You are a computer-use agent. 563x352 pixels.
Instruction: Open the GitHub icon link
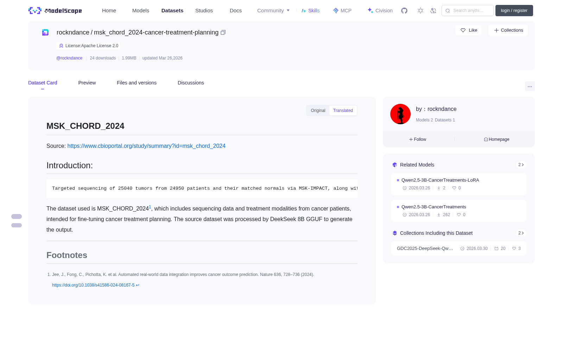(404, 11)
